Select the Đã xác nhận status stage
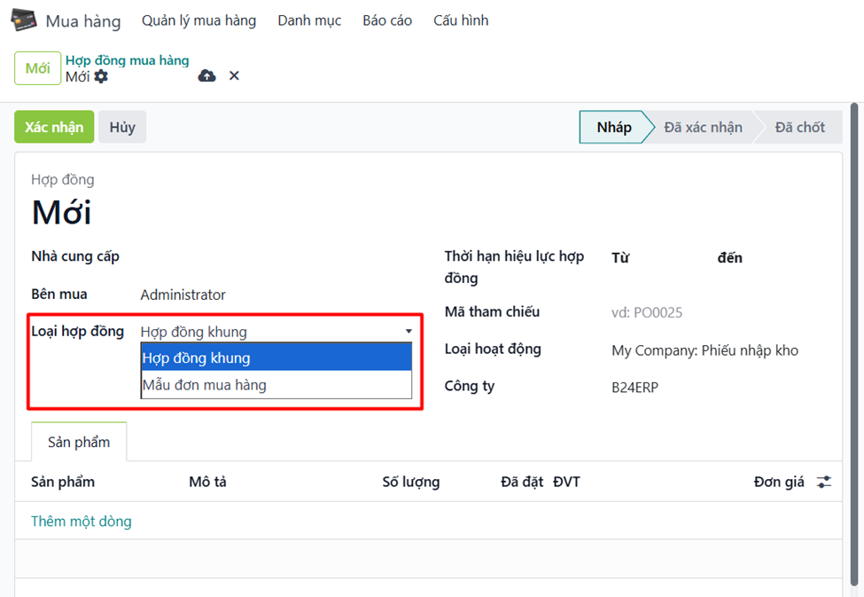Image resolution: width=864 pixels, height=597 pixels. pos(703,127)
